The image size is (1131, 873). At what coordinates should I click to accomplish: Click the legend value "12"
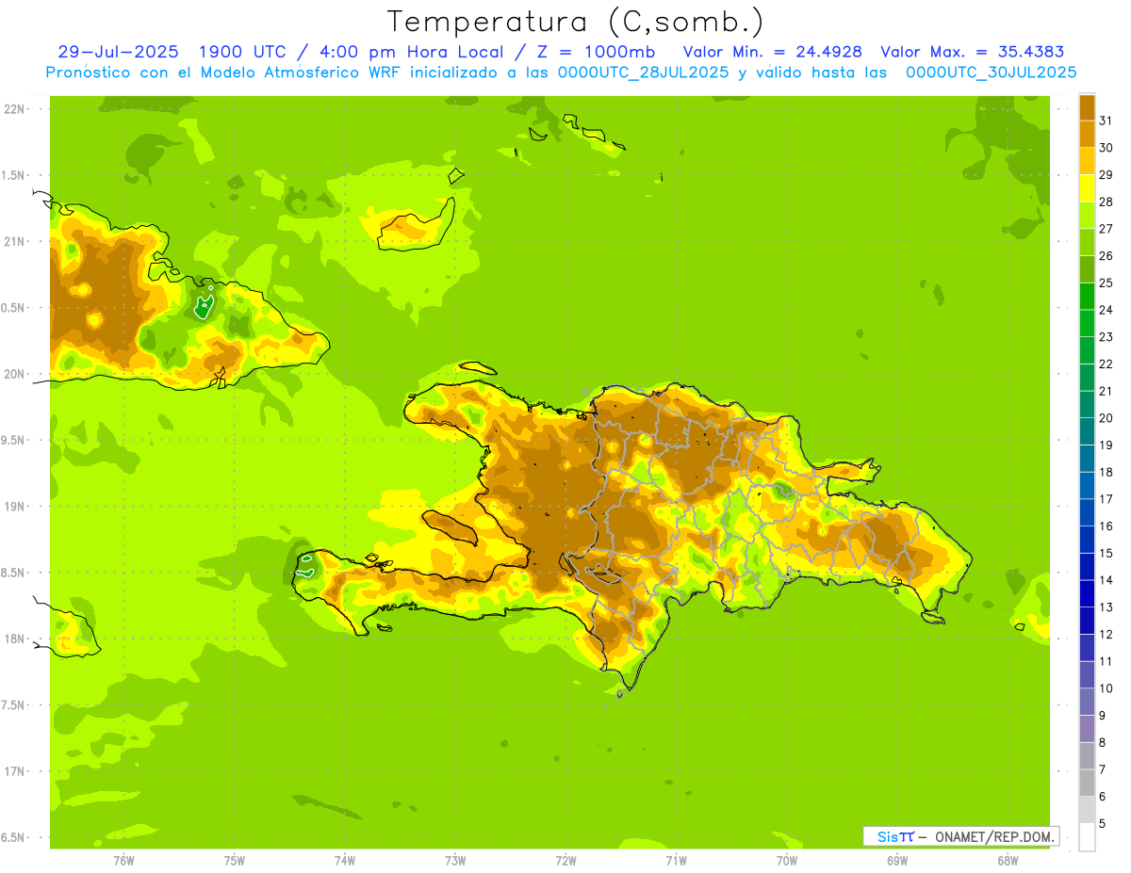coord(1106,634)
